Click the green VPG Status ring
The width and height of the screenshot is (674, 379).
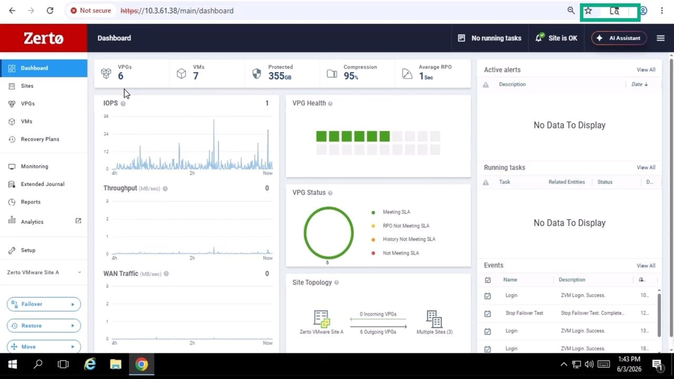[328, 233]
